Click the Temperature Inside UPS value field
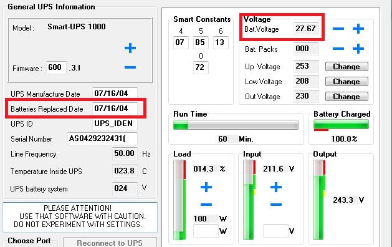392x247 pixels. coord(125,171)
